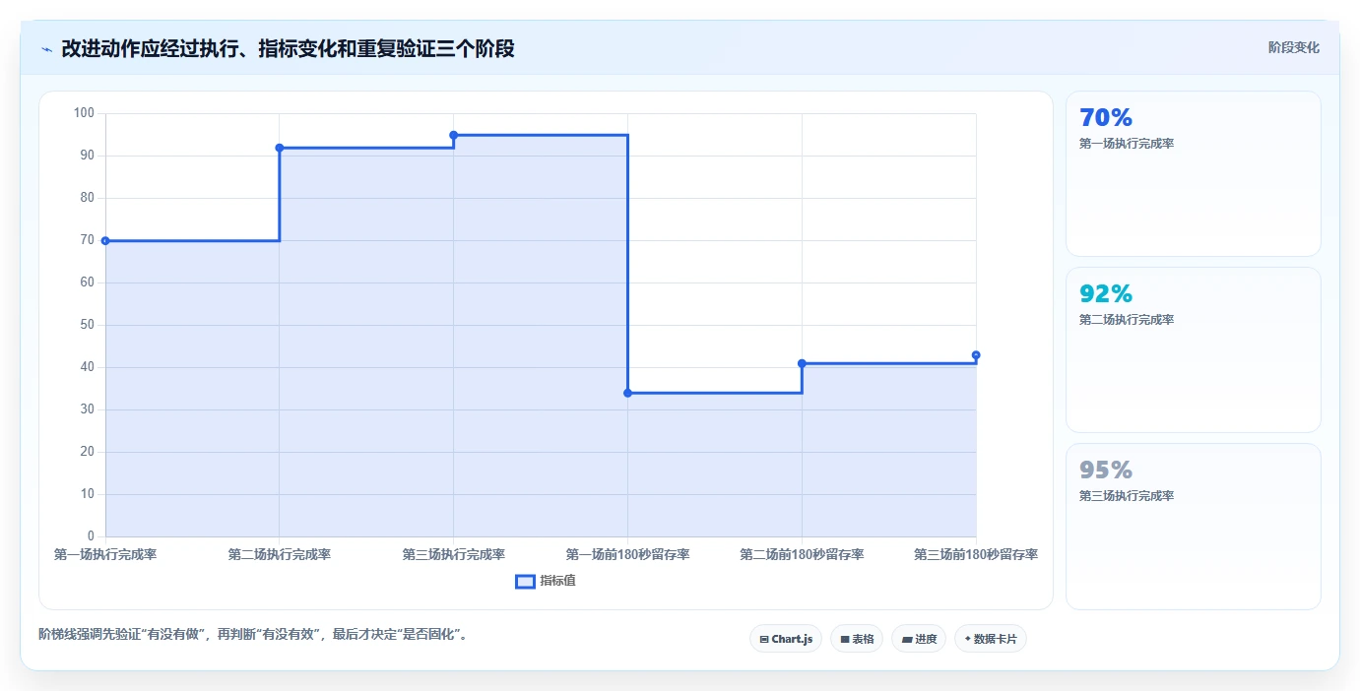Click the x-axis label 第二场前180秒留存率

(x=802, y=554)
